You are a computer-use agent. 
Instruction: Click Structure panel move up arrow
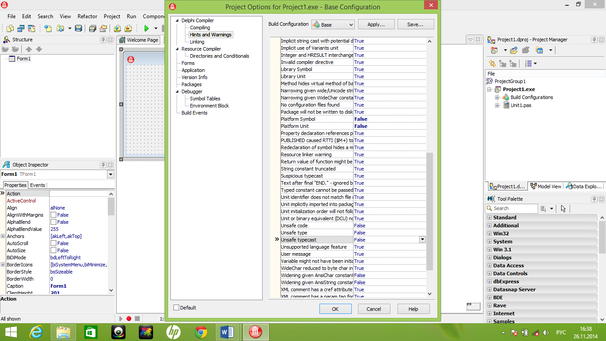click(x=28, y=49)
